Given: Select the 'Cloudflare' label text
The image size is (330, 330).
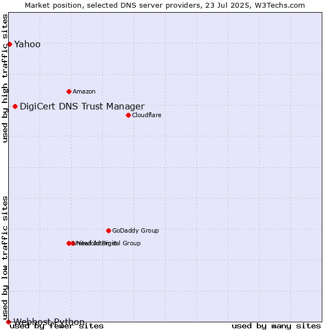Looking at the screenshot, I should [147, 115].
